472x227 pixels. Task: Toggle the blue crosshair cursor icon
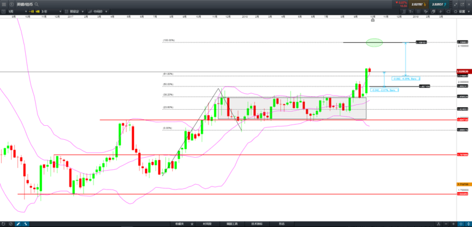(x=461, y=224)
